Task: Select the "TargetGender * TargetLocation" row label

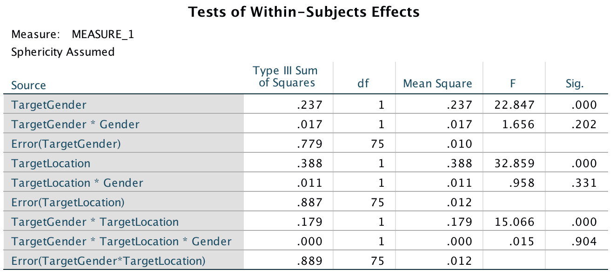Action: tap(95, 222)
